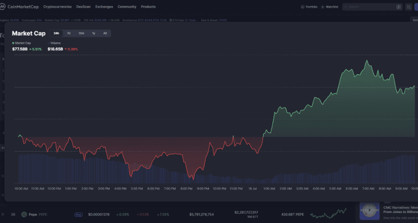Select the 24h time range
Viewport: 418px width, 223px height.
coord(56,33)
